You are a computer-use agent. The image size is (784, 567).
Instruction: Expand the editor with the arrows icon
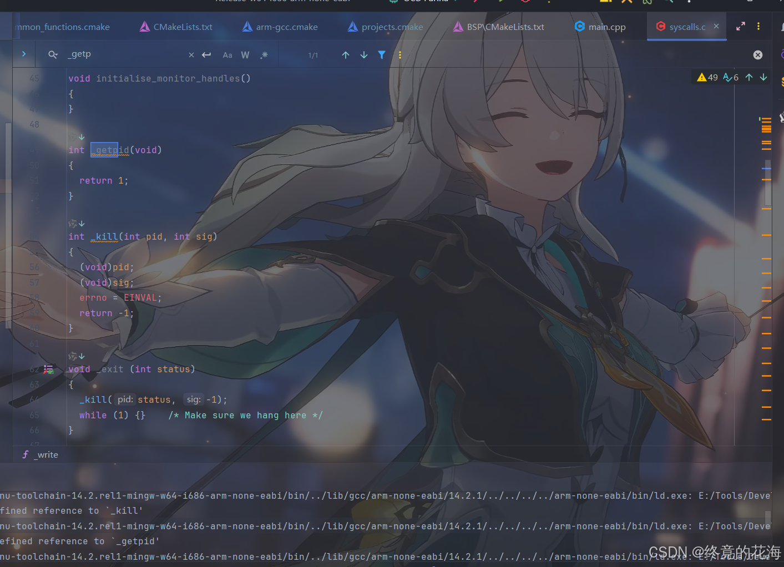[741, 26]
